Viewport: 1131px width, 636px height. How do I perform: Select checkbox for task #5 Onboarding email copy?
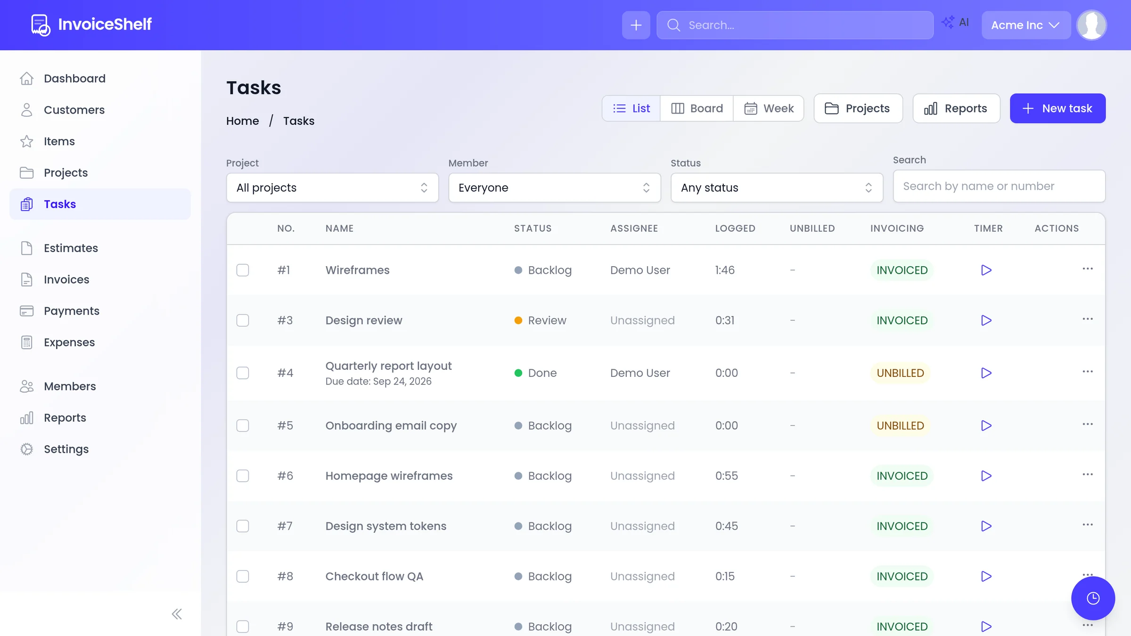point(243,425)
